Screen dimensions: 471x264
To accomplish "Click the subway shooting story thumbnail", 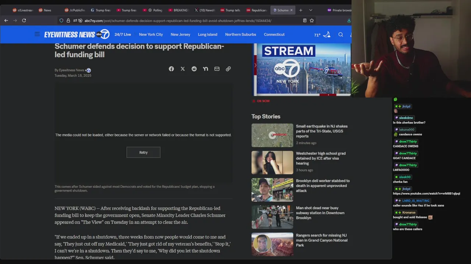I will [x=272, y=217].
